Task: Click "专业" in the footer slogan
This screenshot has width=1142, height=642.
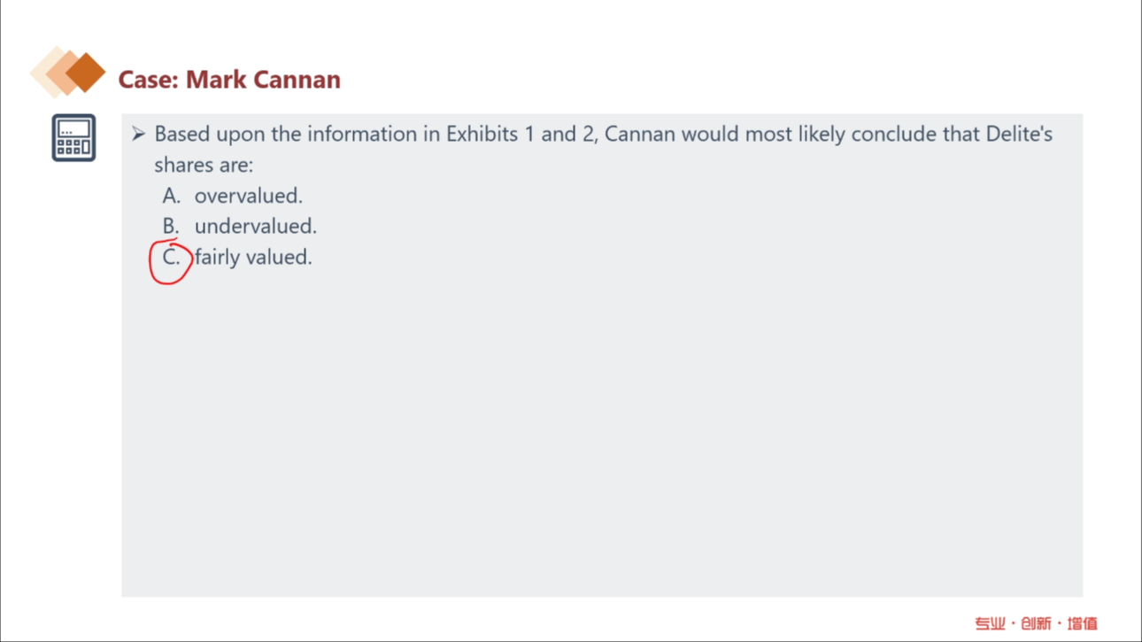Action: click(990, 624)
